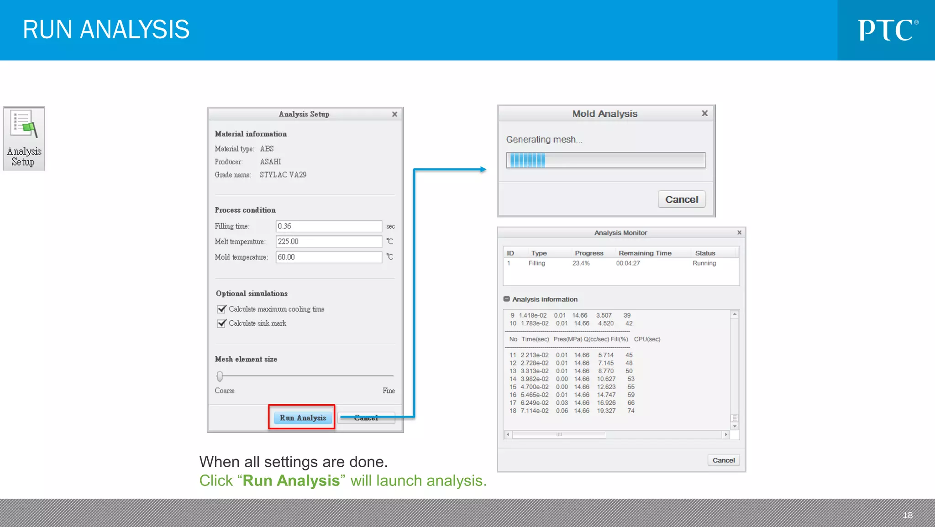Click the Mesh element size slider handle
This screenshot has height=527, width=935.
coord(220,376)
